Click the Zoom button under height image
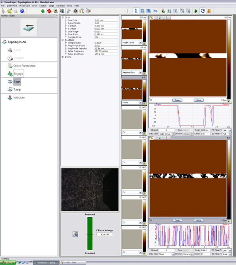 pyautogui.click(x=178, y=100)
